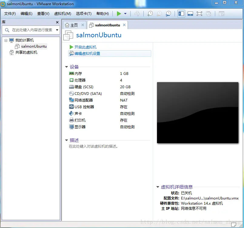Collapse the 设备 section
The image size is (244, 228).
tap(66, 67)
